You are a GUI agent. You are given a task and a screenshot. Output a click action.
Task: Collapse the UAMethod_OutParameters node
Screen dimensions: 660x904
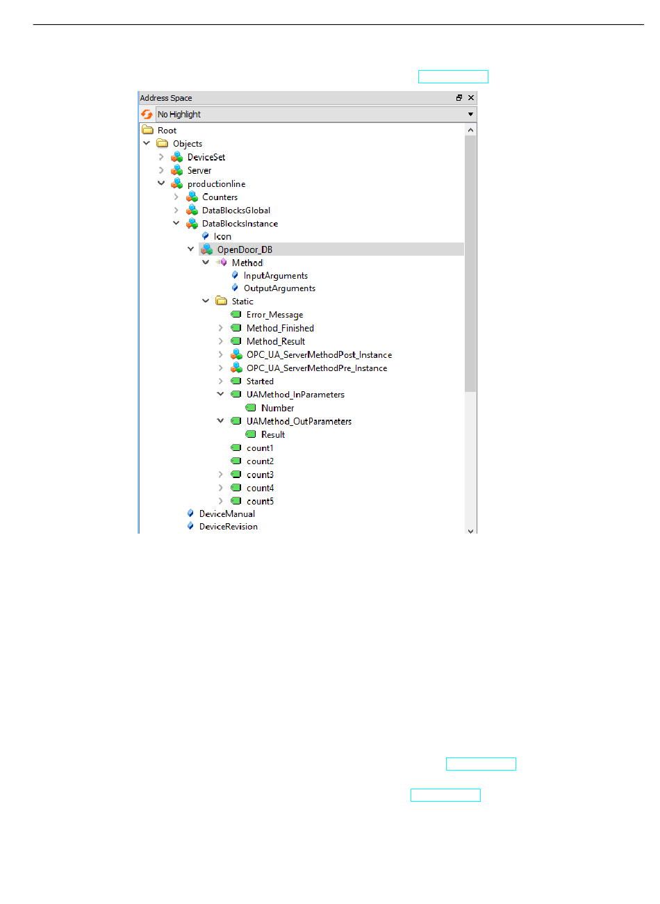(x=220, y=420)
